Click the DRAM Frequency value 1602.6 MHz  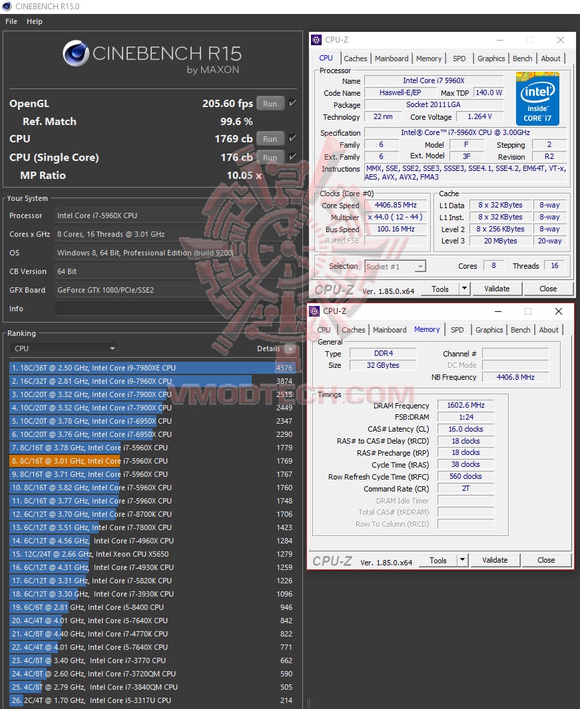[x=465, y=405]
